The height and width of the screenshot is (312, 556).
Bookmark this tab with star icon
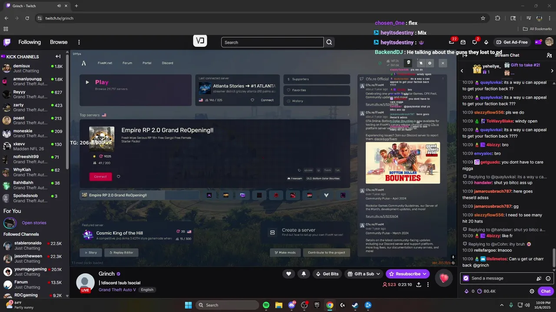tap(483, 18)
